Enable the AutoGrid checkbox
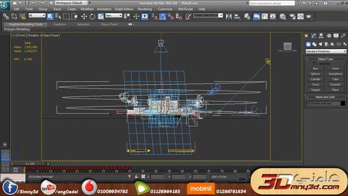Screen dimensions: 348x196 point(315,64)
